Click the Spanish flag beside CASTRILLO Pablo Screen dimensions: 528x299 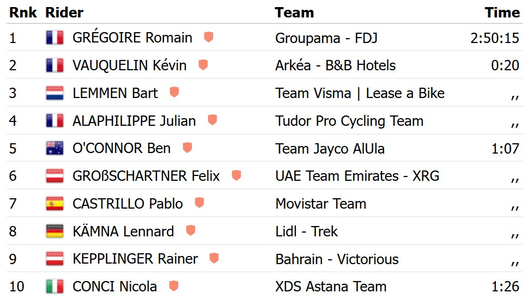point(54,204)
